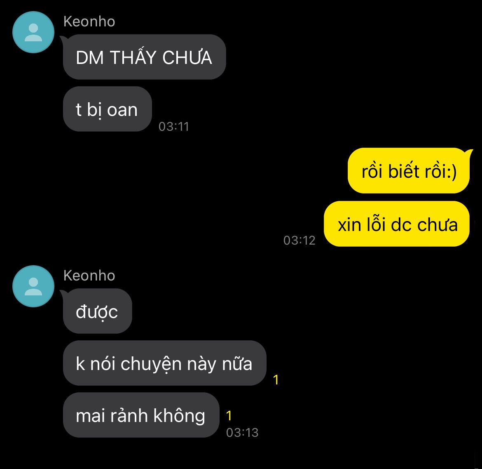This screenshot has width=482, height=469.
Task: Click the Keonho name above the "được" bubble
Action: (x=89, y=276)
